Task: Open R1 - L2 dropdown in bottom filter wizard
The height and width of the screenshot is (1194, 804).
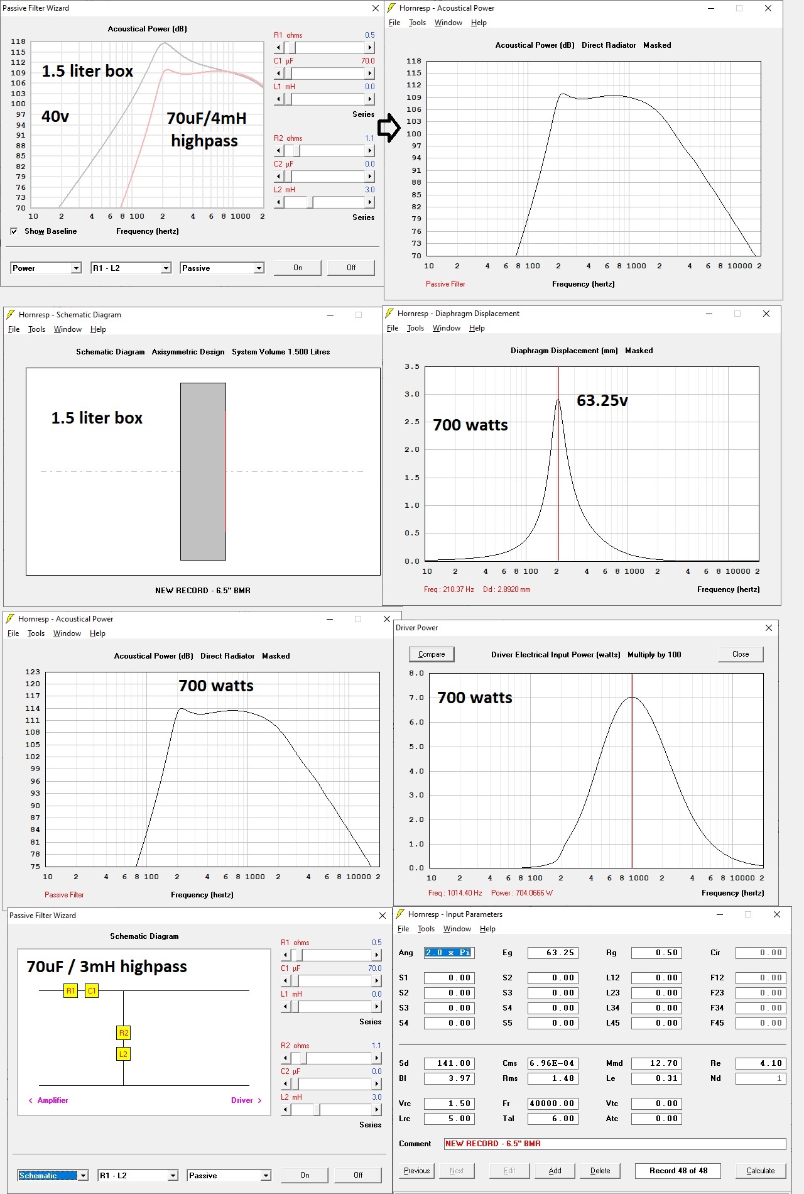Action: 138,1175
